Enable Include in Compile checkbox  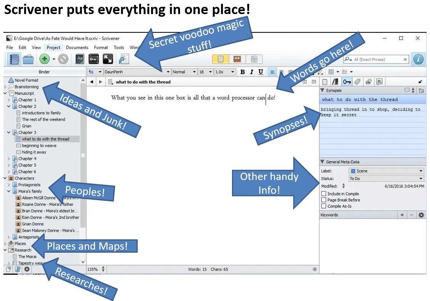click(324, 194)
